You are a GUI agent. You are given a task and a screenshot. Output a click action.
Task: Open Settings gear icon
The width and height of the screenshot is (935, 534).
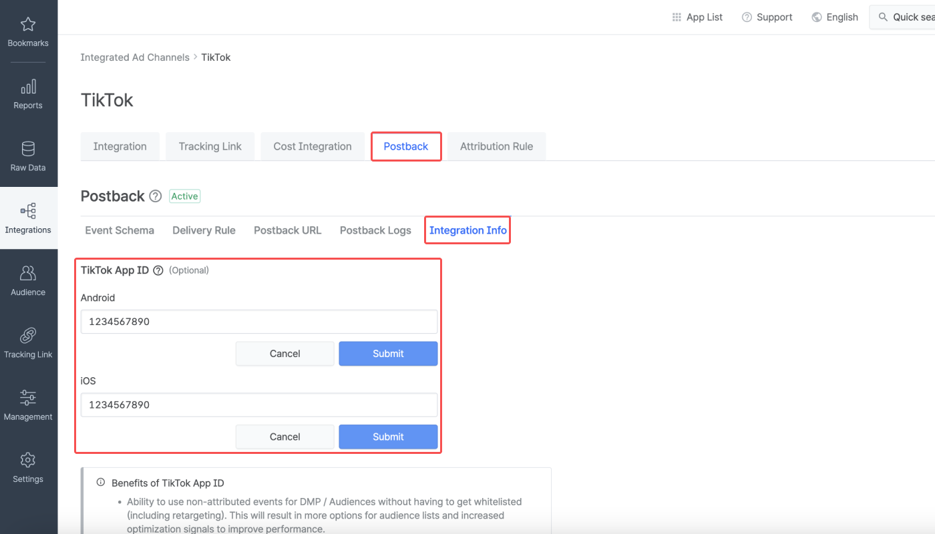[28, 461]
